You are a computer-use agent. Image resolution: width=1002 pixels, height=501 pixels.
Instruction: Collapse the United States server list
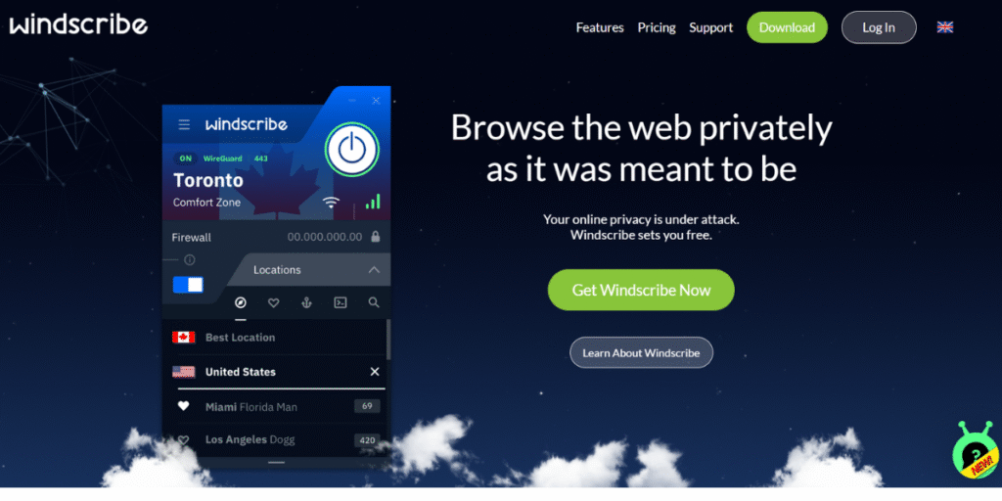pyautogui.click(x=375, y=371)
